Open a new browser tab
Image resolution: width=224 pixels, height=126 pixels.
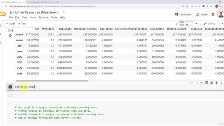57,2
